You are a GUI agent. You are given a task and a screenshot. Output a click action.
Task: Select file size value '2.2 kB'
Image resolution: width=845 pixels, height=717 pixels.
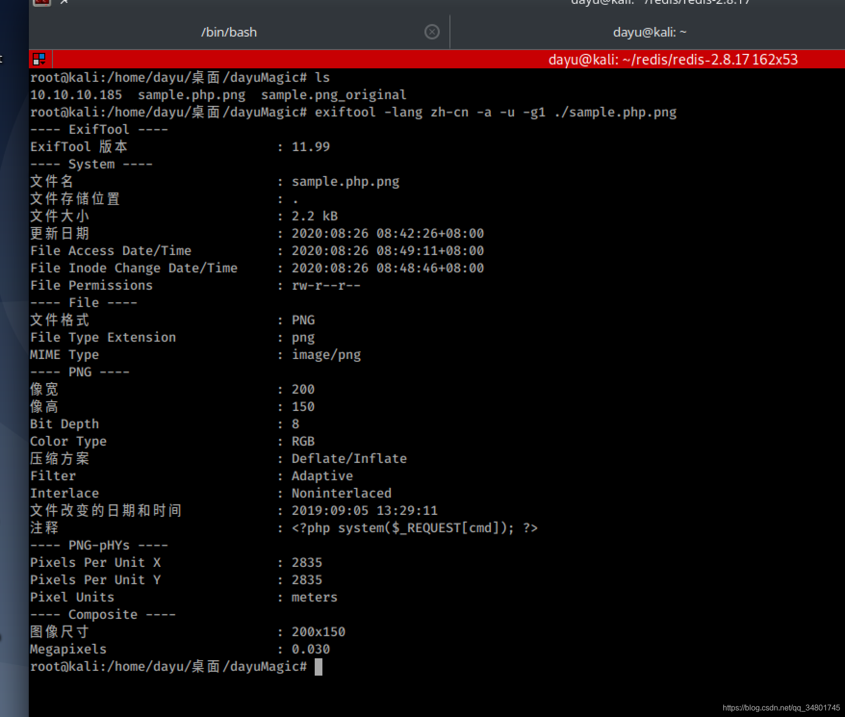click(315, 216)
